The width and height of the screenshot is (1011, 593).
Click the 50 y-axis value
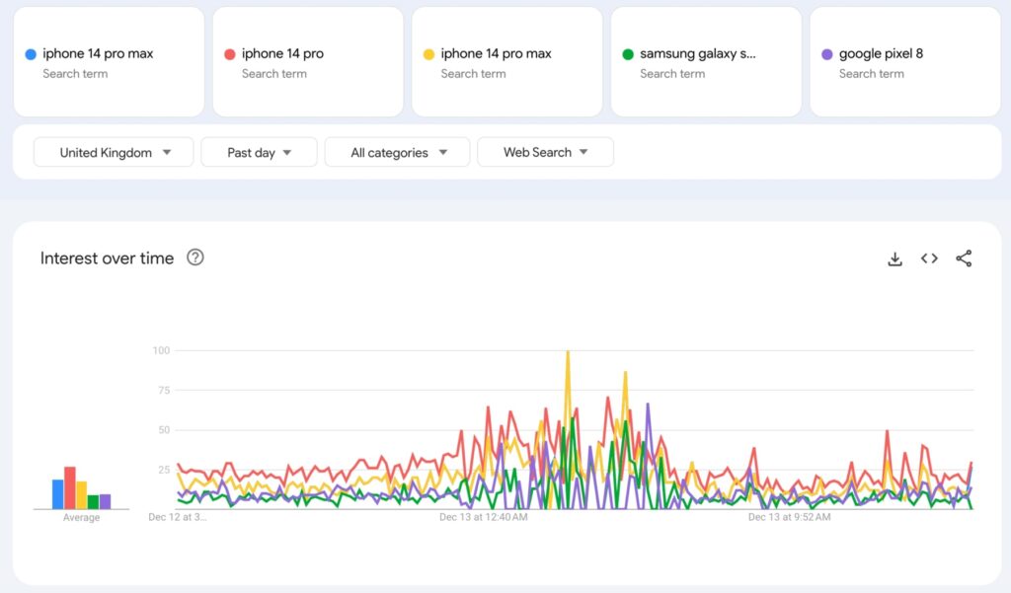165,430
